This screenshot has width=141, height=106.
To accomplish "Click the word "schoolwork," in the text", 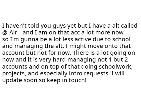I will pyautogui.click(x=116, y=67).
